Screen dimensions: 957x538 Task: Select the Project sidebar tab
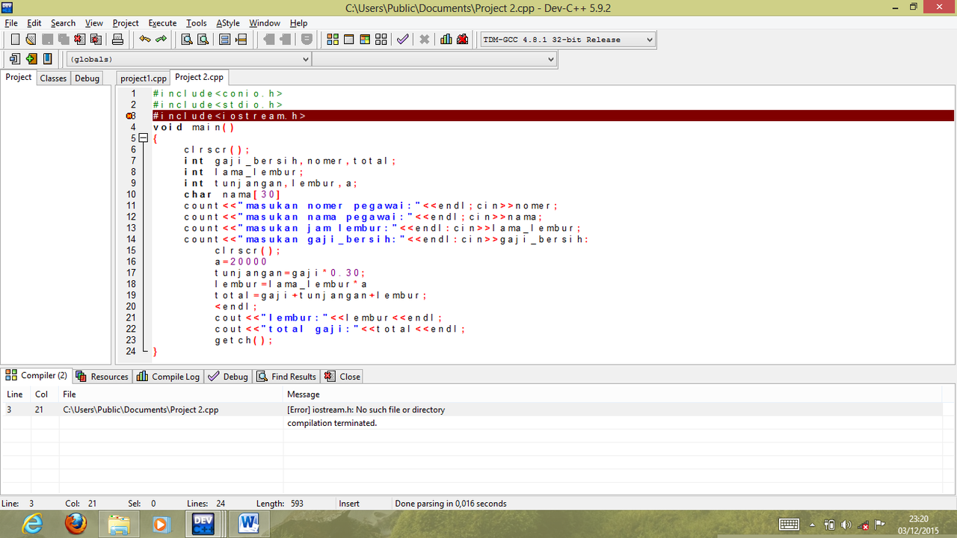(19, 77)
